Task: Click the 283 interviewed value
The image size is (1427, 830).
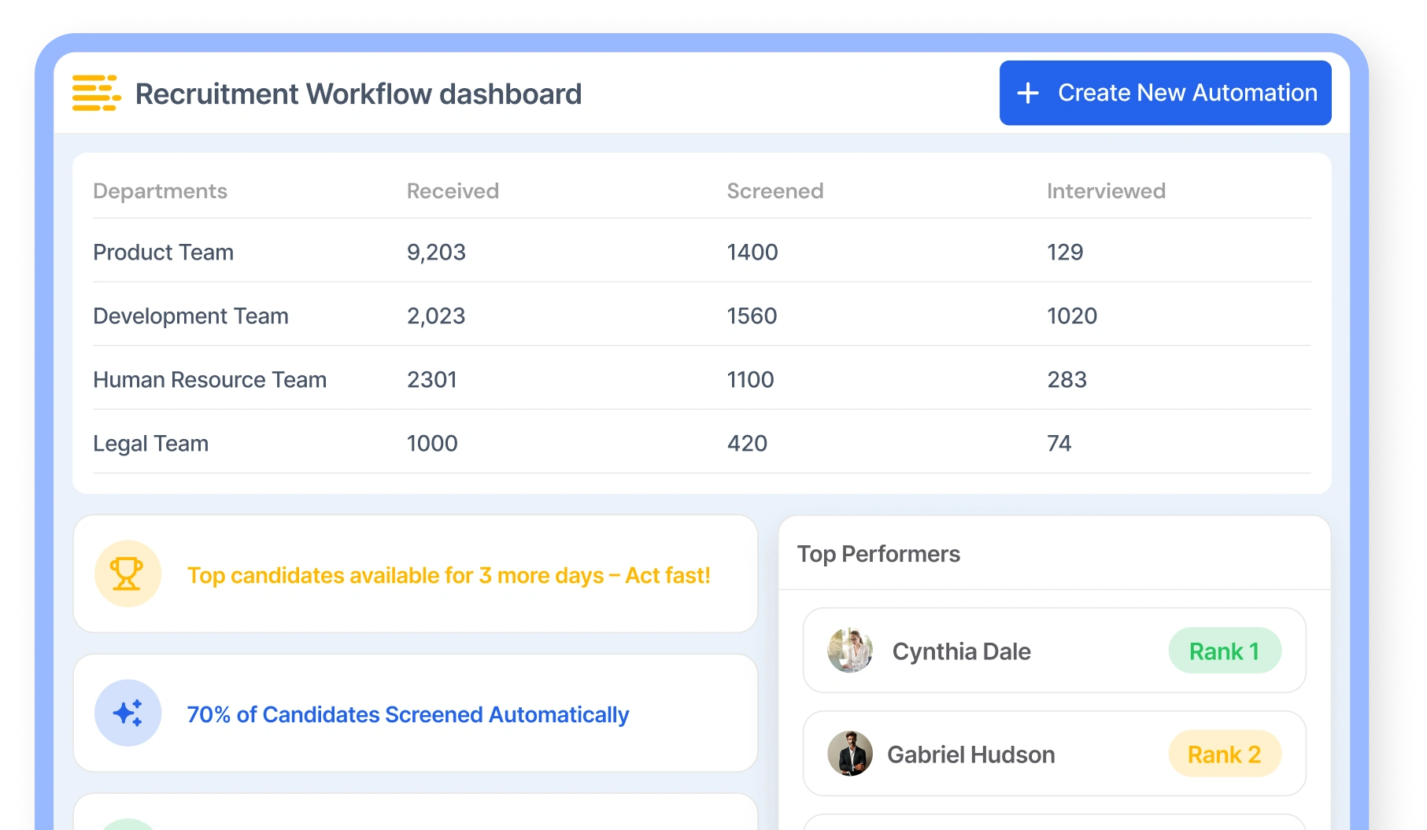Action: point(1067,380)
